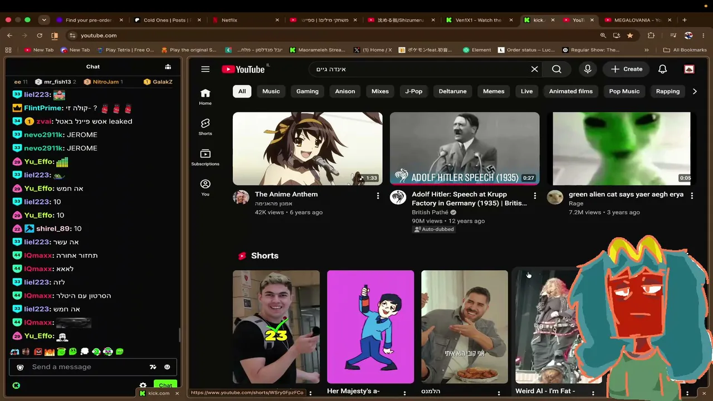713x401 pixels.
Task: Open YouTube notifications bell
Action: coord(662,69)
